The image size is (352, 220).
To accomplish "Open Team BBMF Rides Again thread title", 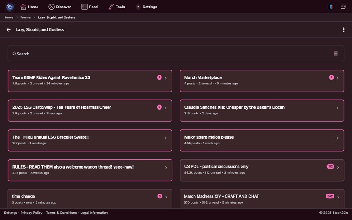I will [x=51, y=77].
